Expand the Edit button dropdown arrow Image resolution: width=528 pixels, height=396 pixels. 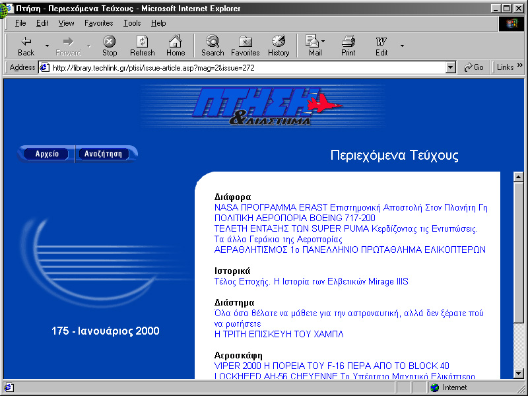point(402,46)
